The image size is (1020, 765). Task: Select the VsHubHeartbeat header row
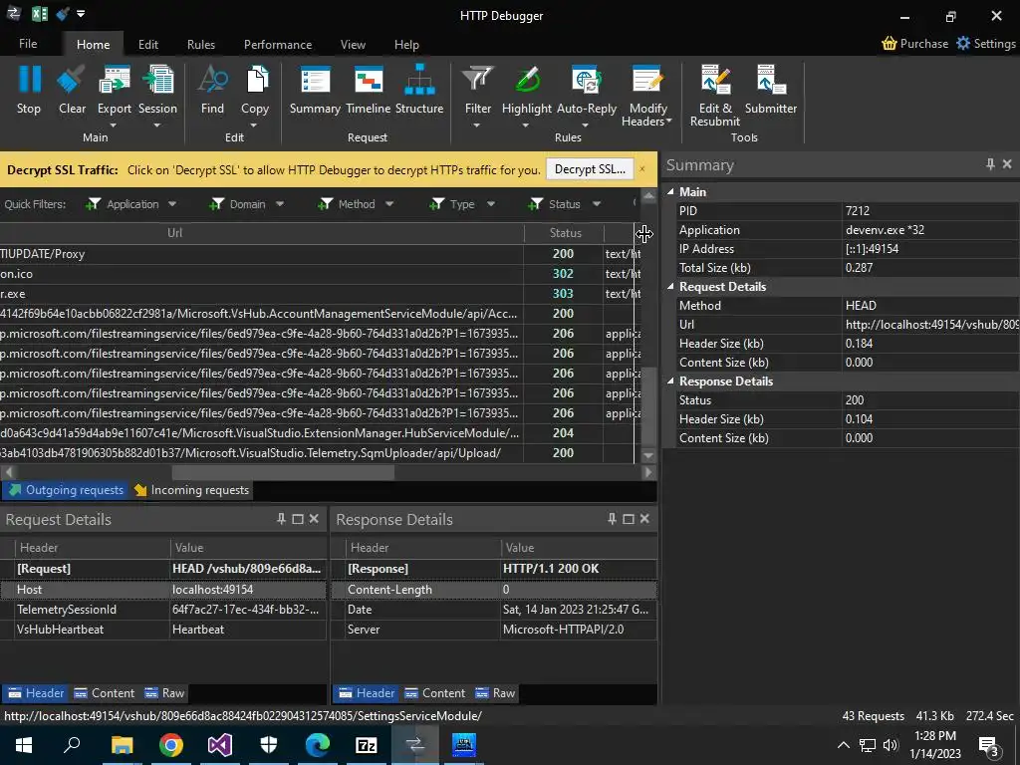coord(162,630)
